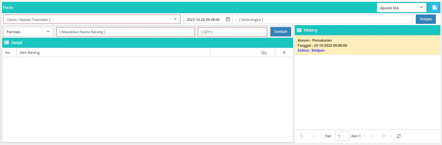Viewport: 442px width, 145px height.
Task: Go to next History page
Action: (x=371, y=136)
